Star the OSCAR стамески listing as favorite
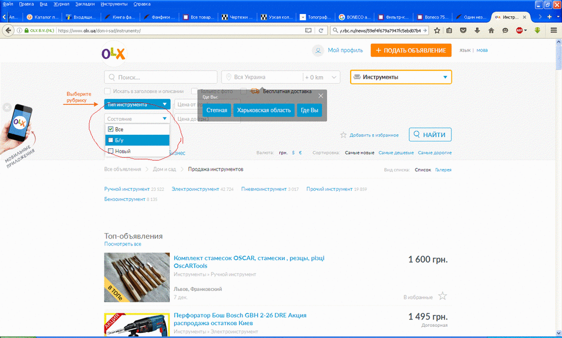This screenshot has height=338, width=562. coord(442,296)
